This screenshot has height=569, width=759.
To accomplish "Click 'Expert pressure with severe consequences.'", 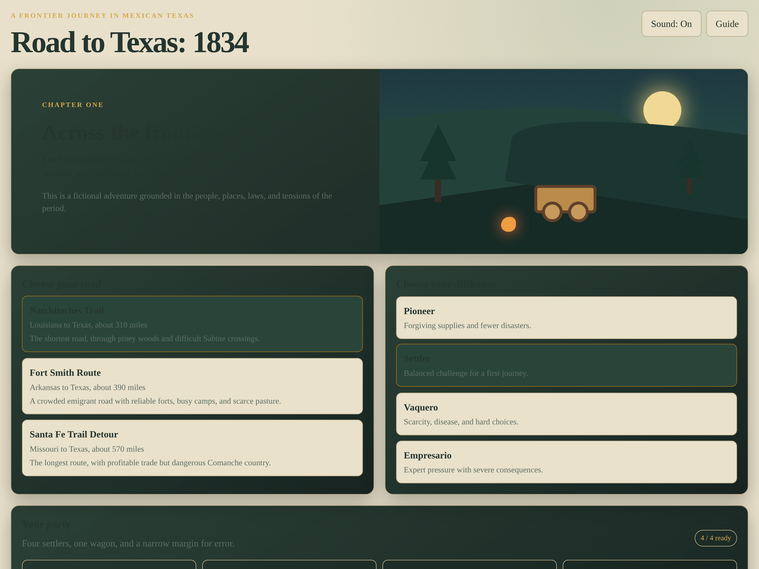I will [473, 470].
